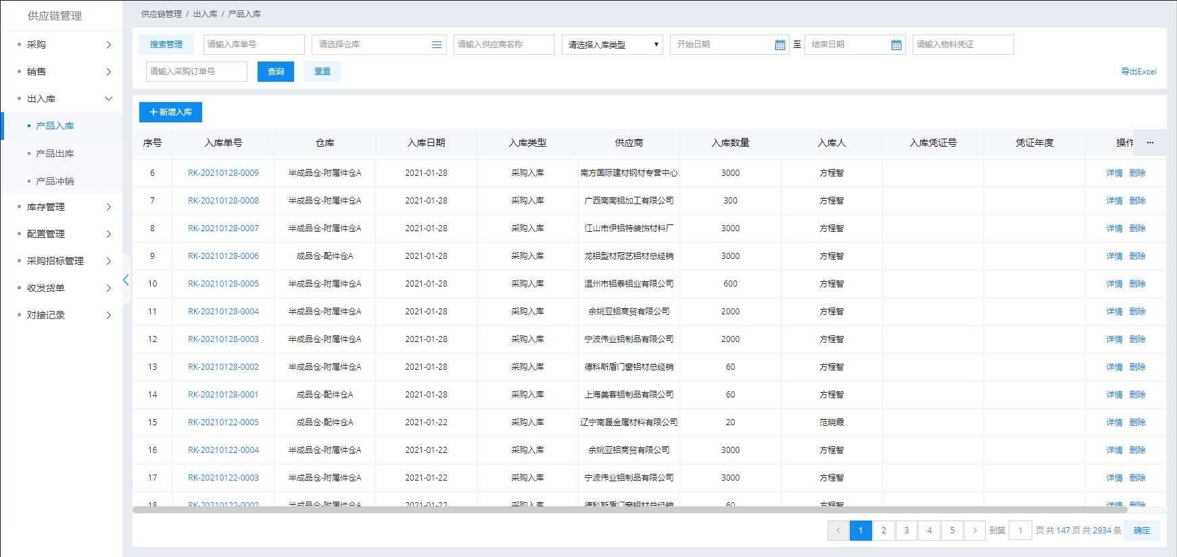
Task: Open the warehouse list menu icon
Action: coord(437,45)
